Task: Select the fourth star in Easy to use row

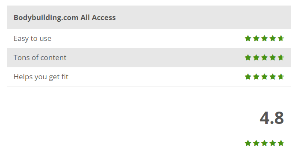Action: pos(273,38)
